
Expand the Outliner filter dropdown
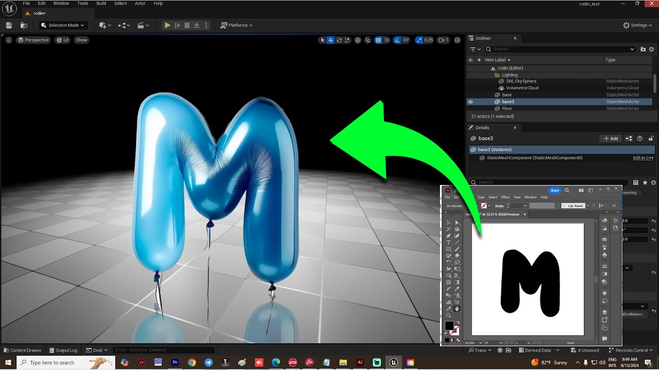[x=475, y=49]
